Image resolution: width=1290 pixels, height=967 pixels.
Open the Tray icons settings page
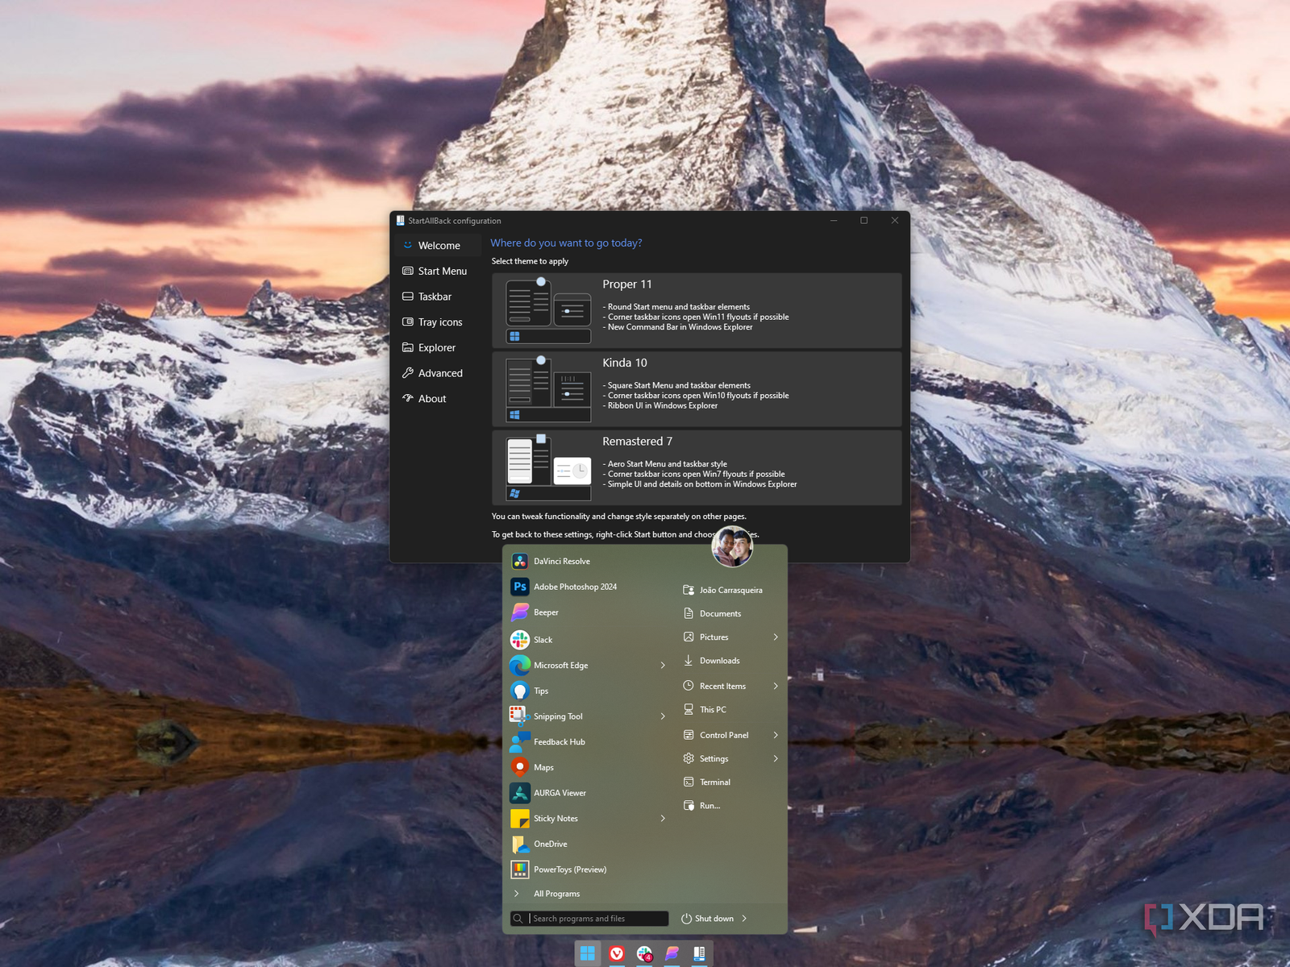click(x=439, y=322)
